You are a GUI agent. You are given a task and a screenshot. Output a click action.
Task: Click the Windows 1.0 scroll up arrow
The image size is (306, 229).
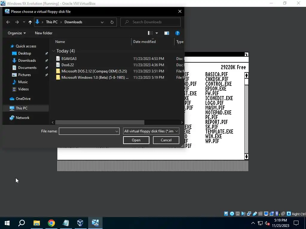tap(247, 75)
